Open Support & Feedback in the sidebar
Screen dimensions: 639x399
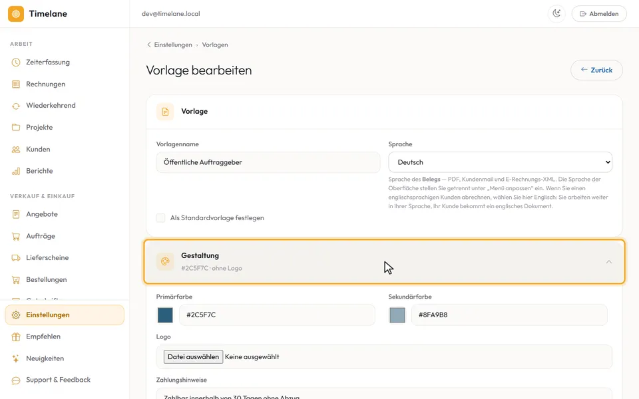click(65, 380)
